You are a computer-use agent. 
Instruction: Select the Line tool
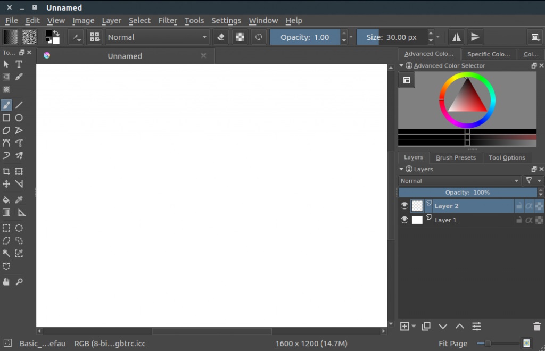click(x=19, y=105)
